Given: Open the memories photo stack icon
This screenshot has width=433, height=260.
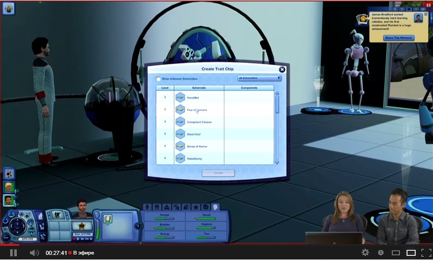Looking at the screenshot, I should click(x=362, y=19).
